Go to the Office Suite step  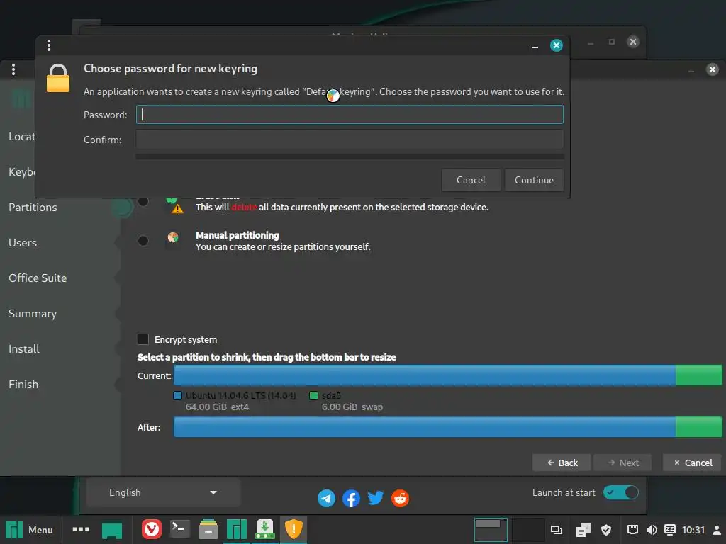pos(38,278)
